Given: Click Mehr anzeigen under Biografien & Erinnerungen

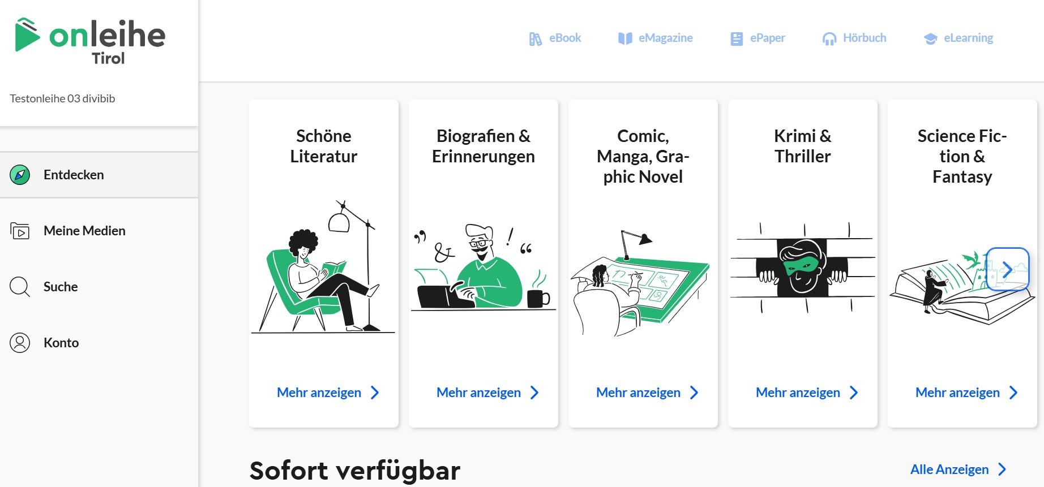Looking at the screenshot, I should pyautogui.click(x=478, y=393).
